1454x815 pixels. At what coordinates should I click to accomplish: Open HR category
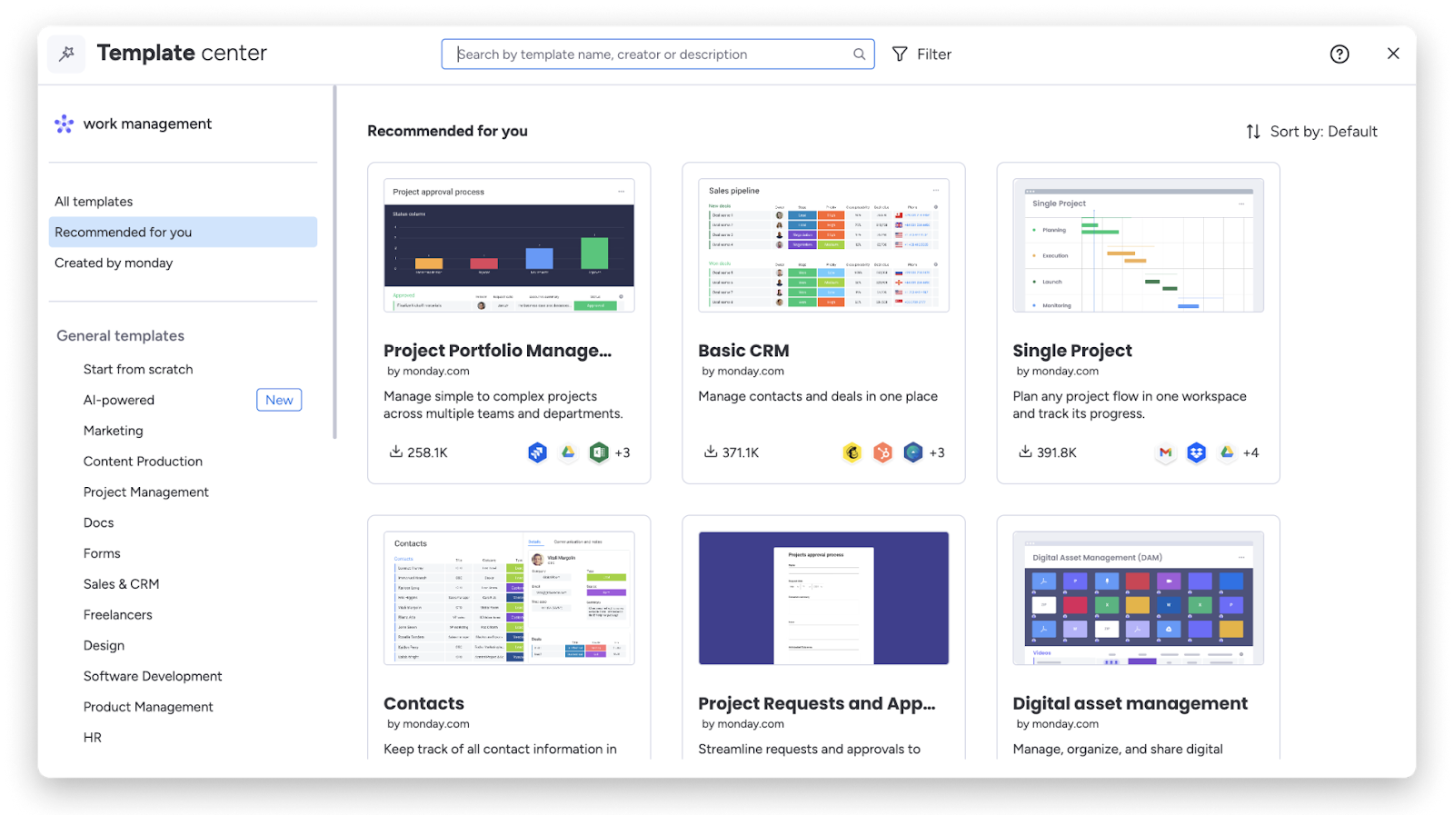point(93,738)
